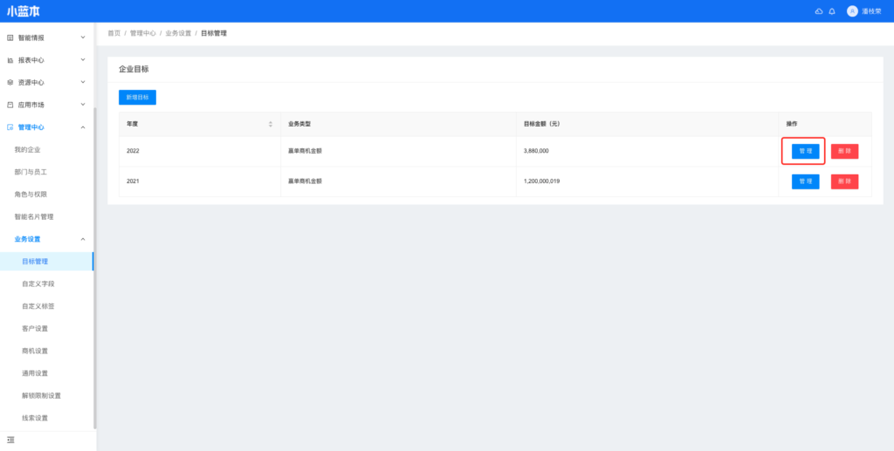Image resolution: width=894 pixels, height=451 pixels.
Task: Navigate to 首页 in breadcrumb
Action: [x=113, y=33]
